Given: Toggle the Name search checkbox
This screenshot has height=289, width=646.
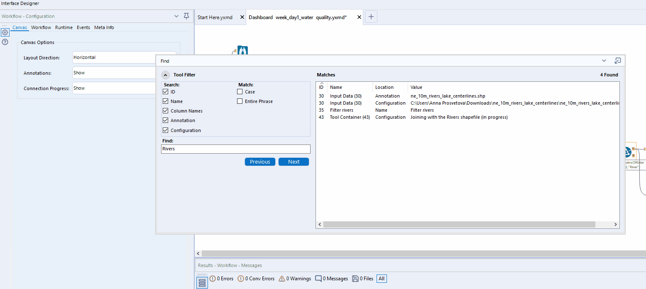Looking at the screenshot, I should (166, 101).
